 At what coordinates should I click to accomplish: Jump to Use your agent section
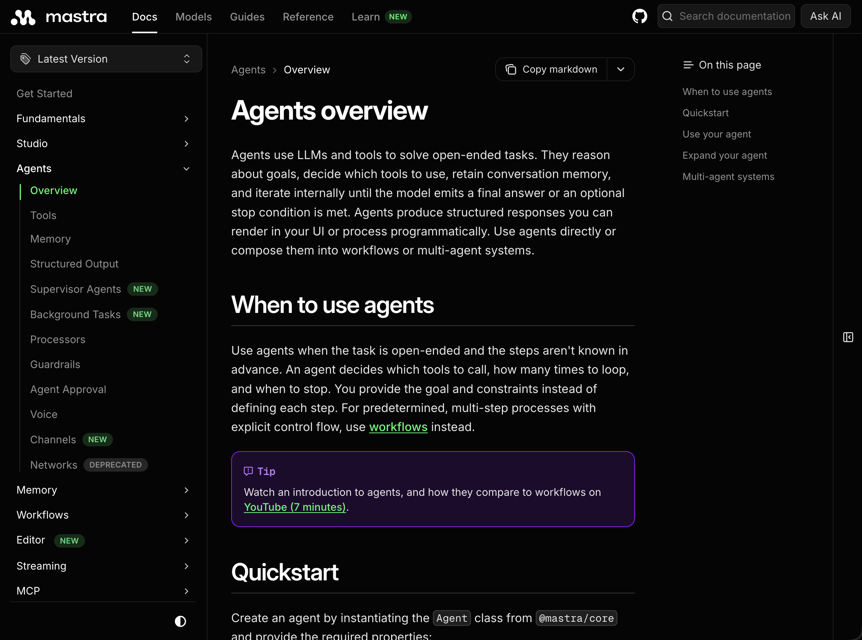click(x=717, y=134)
